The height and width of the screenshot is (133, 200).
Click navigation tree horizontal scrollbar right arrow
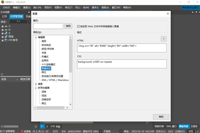pos(67,108)
